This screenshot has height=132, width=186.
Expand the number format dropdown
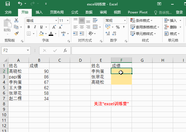click(125, 21)
